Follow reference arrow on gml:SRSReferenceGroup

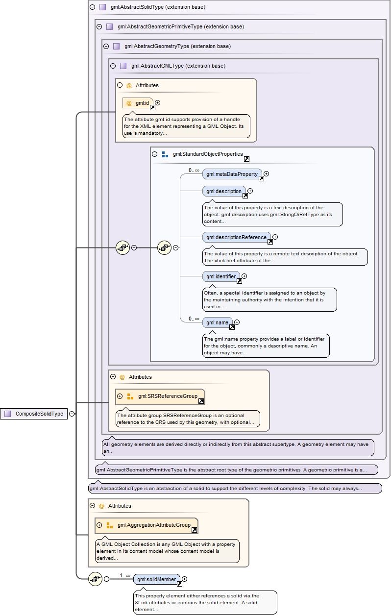[201, 401]
